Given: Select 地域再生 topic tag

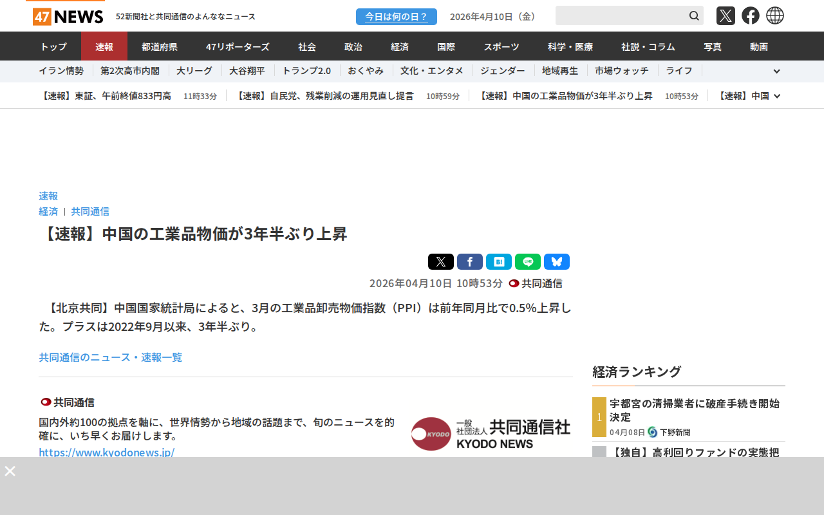Looking at the screenshot, I should click(x=560, y=71).
